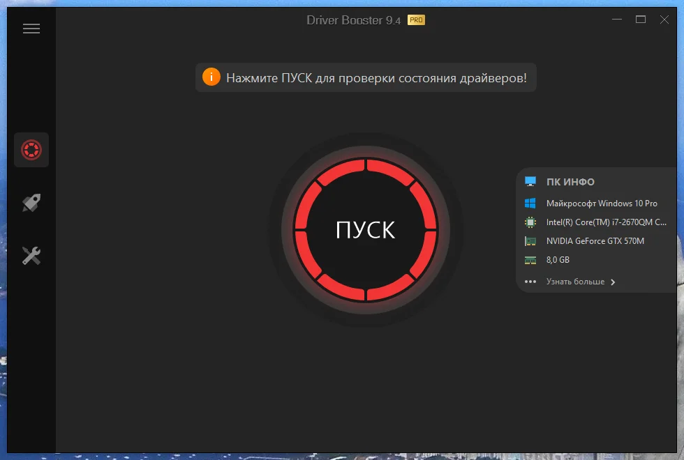
Task: Click the RAM memory icon in PC info
Action: [530, 260]
